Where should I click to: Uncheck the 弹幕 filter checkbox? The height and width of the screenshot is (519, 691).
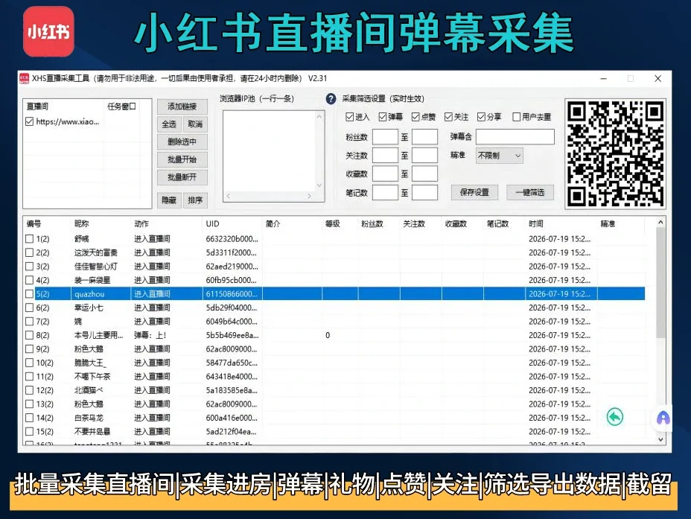pyautogui.click(x=383, y=117)
